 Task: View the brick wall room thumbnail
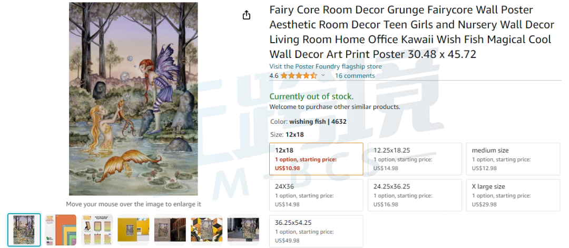point(170,230)
